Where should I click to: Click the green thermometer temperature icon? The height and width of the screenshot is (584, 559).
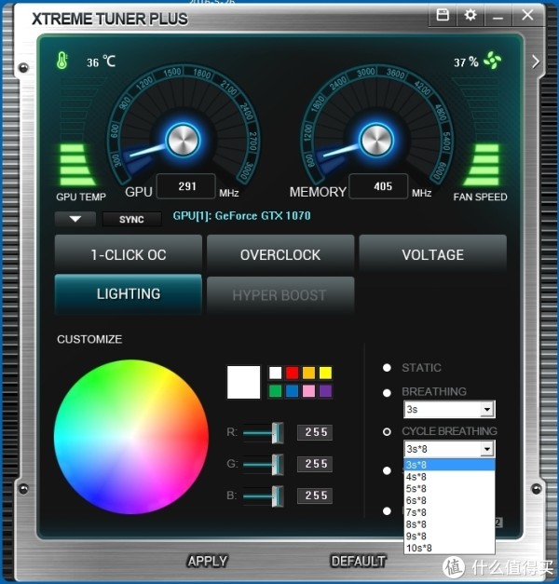tap(61, 61)
